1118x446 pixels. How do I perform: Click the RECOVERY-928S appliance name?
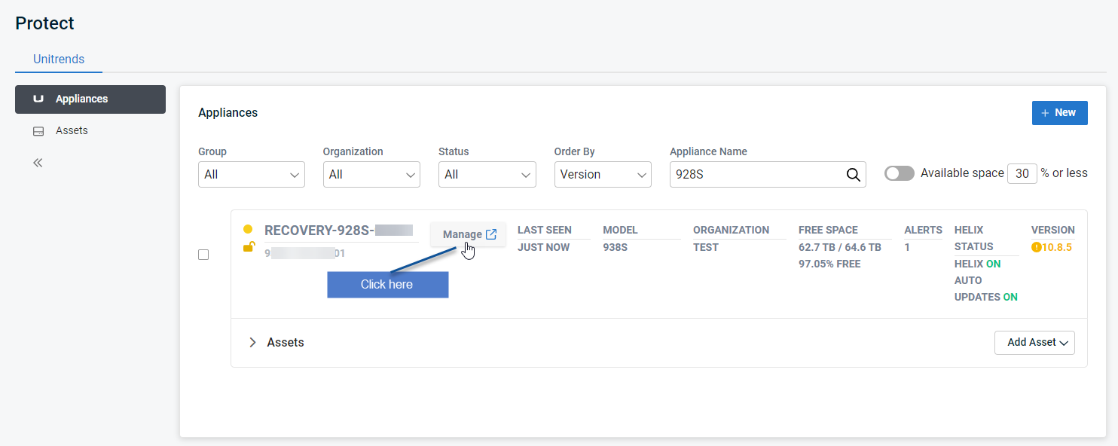(338, 231)
